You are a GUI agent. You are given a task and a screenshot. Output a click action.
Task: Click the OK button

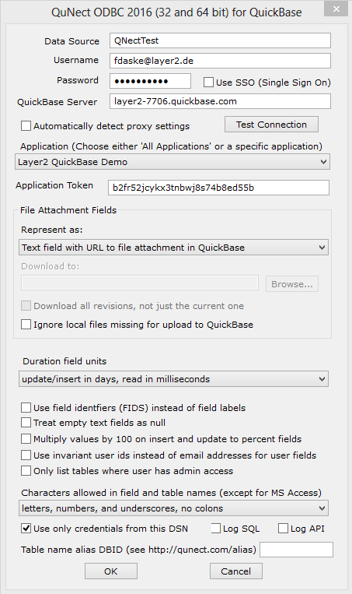tap(111, 571)
